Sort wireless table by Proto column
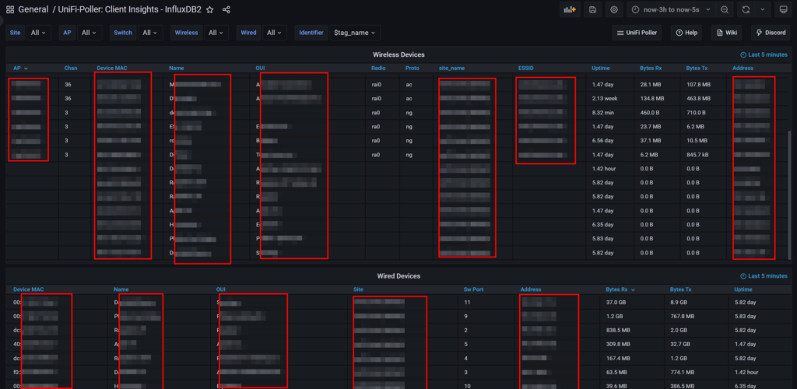 click(413, 68)
